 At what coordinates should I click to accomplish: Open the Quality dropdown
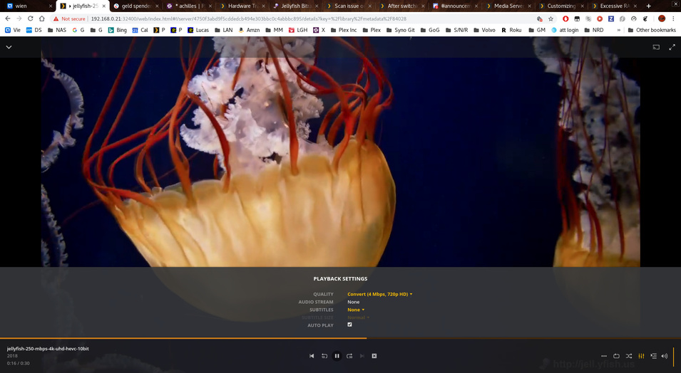pyautogui.click(x=379, y=294)
